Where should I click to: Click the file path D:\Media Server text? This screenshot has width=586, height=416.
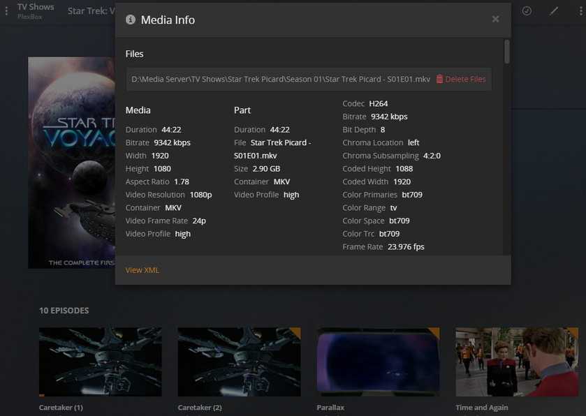(x=281, y=79)
